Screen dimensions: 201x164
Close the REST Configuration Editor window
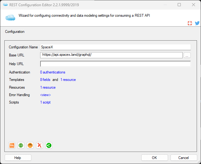[194, 5]
